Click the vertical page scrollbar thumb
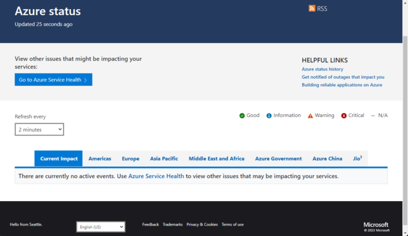Screen dimensions: 408x236 click(x=405, y=130)
